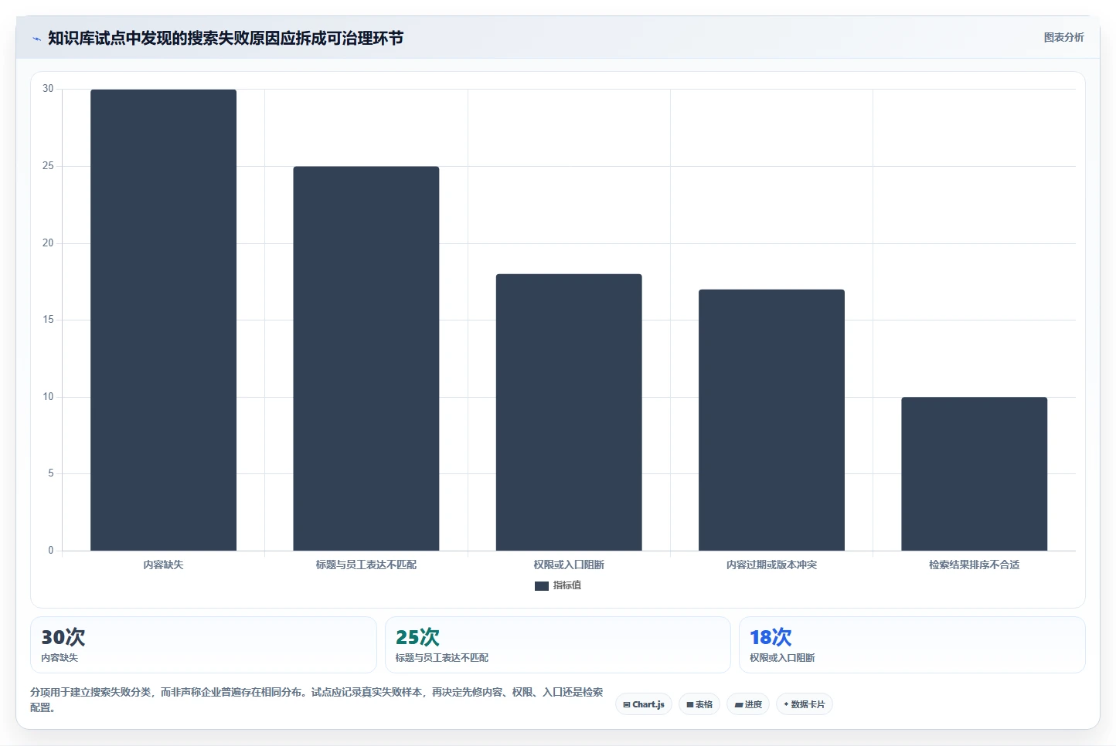
Task: Click the y-axis value 20
Action: point(48,243)
